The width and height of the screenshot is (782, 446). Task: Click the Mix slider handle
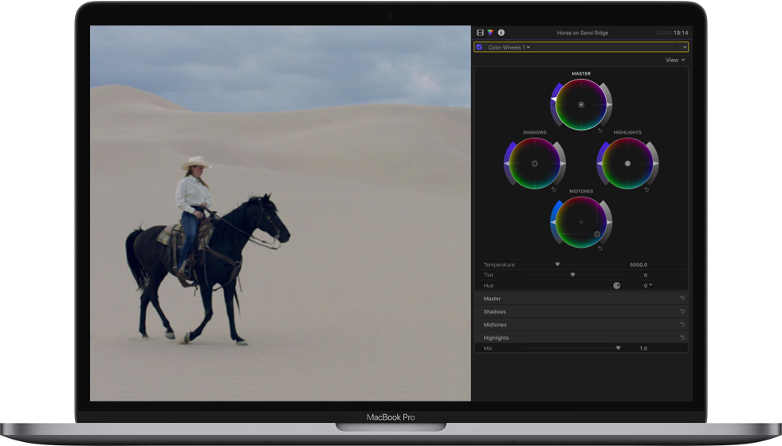[x=618, y=348]
